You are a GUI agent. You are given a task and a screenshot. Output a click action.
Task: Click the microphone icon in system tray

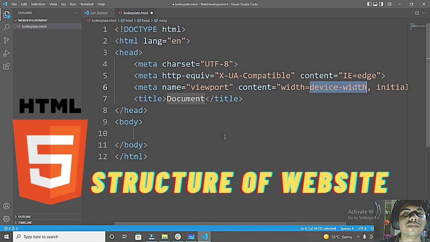pyautogui.click(x=364, y=237)
